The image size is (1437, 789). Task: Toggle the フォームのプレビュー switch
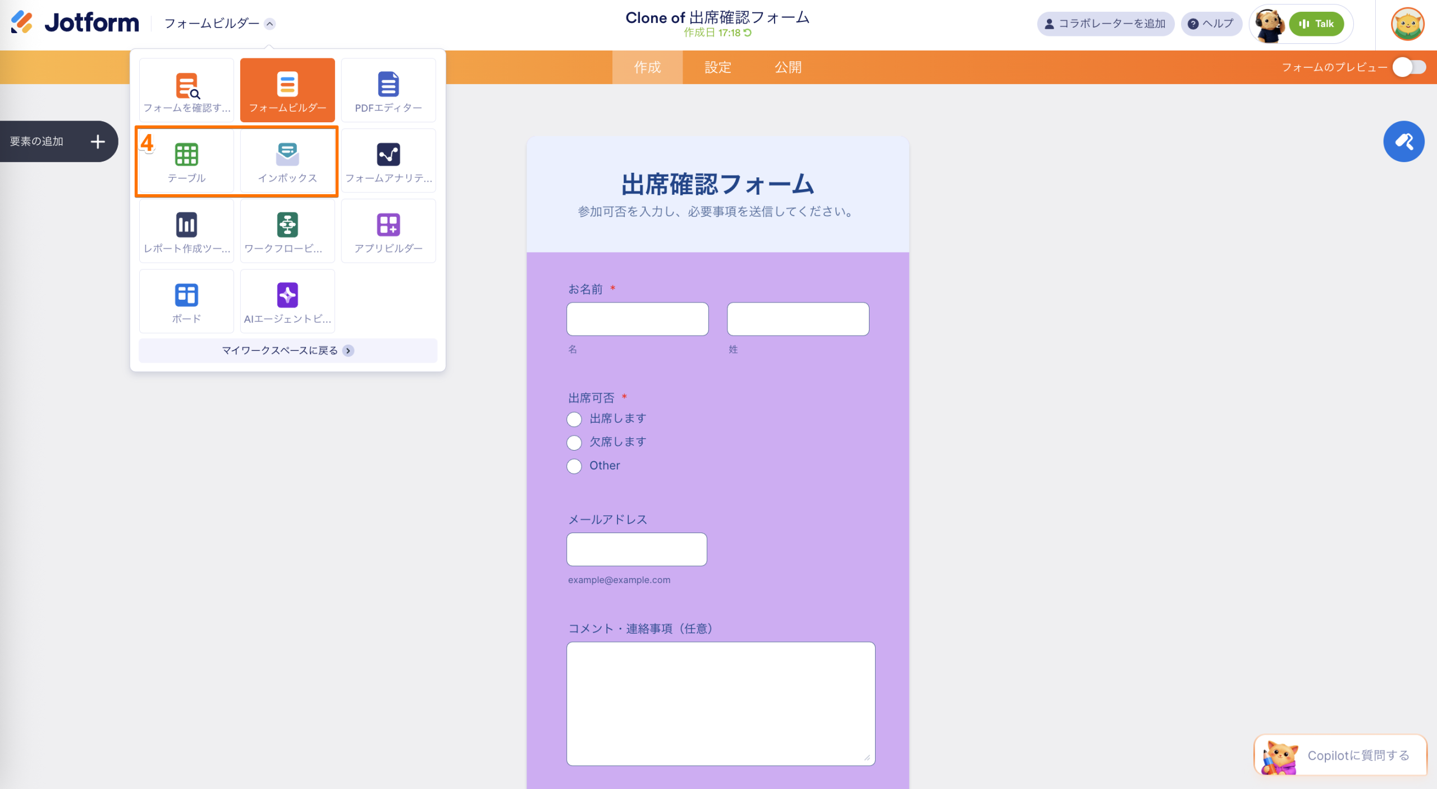tap(1409, 67)
